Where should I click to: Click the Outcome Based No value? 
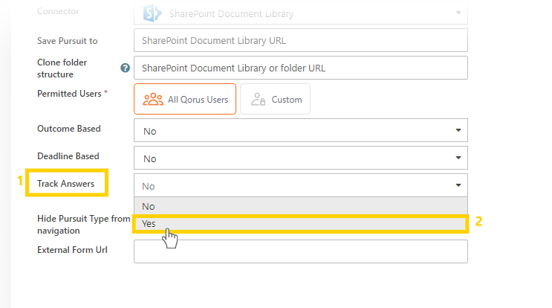tap(149, 131)
